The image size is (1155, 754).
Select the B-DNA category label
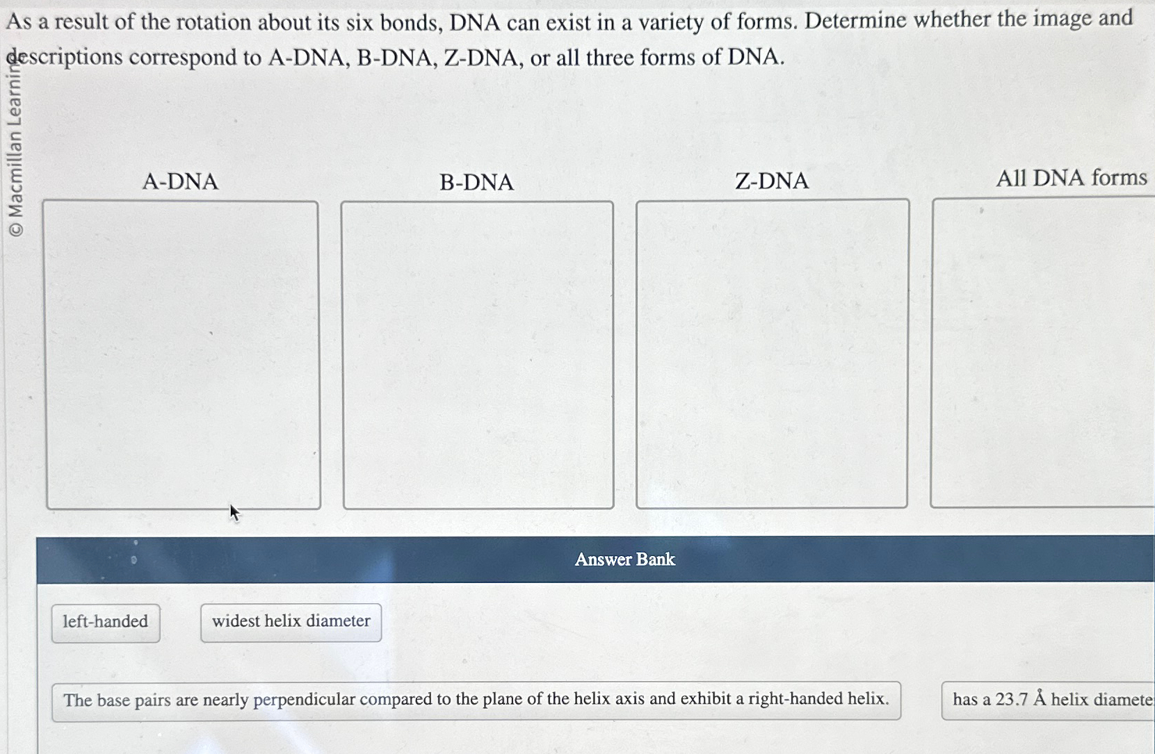click(x=476, y=182)
